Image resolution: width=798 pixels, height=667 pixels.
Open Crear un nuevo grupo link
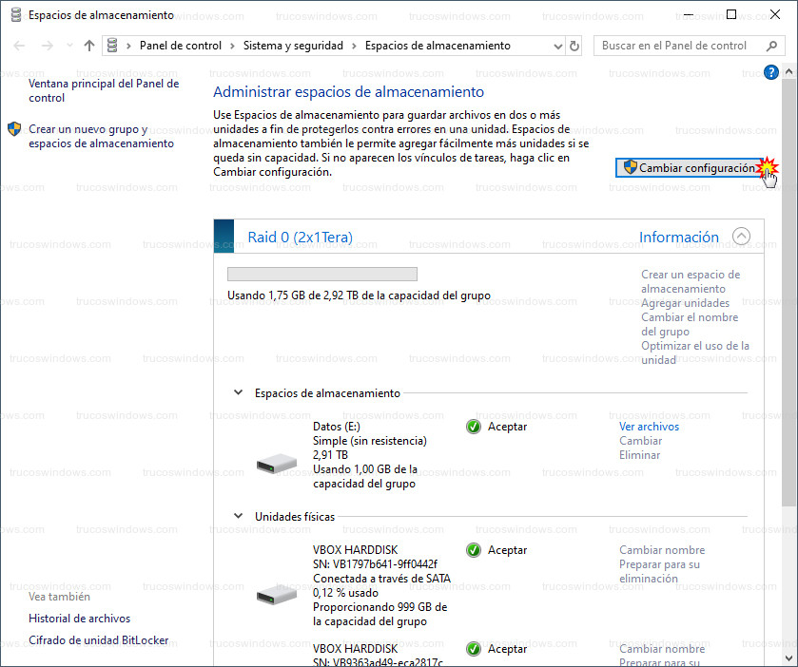pyautogui.click(x=101, y=136)
